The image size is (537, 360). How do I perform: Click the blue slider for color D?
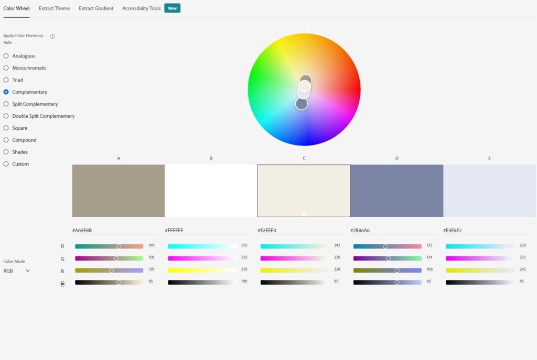pos(387,271)
